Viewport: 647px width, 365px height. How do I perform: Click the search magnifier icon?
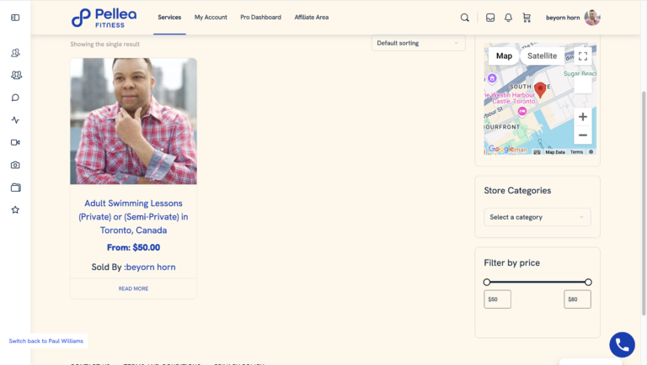(x=465, y=18)
